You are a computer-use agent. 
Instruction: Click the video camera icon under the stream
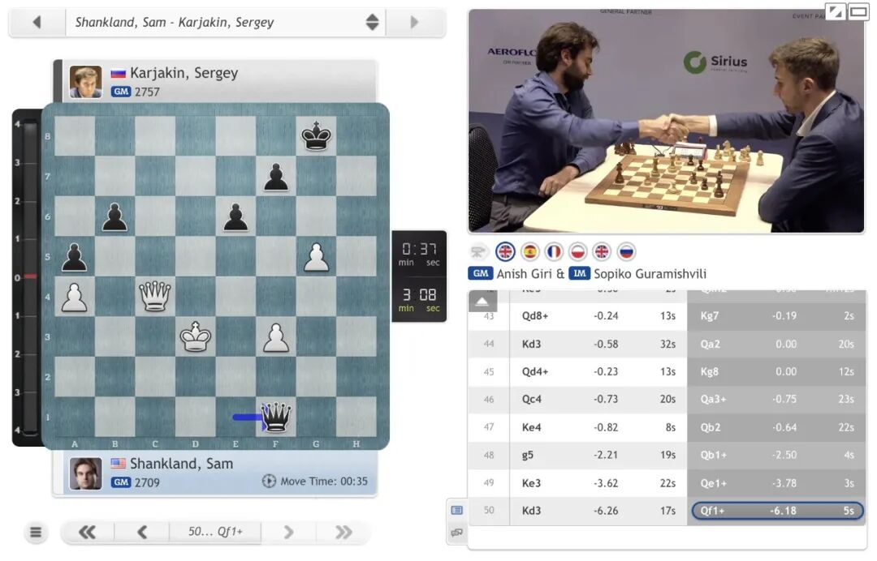coord(478,252)
